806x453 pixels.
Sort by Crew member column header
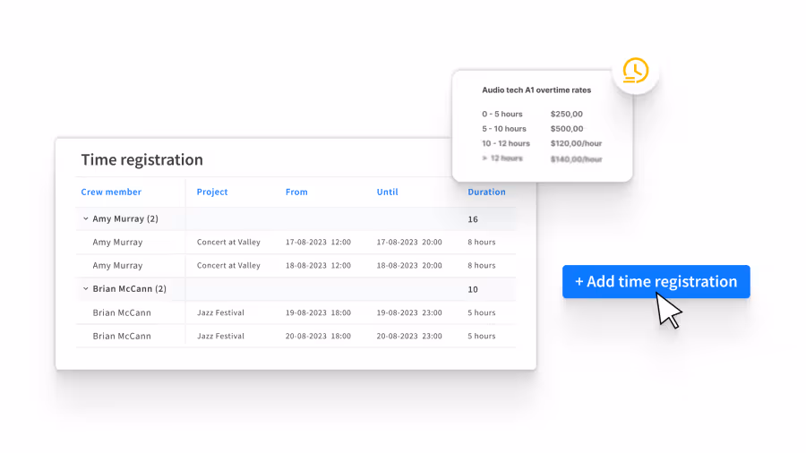point(111,192)
